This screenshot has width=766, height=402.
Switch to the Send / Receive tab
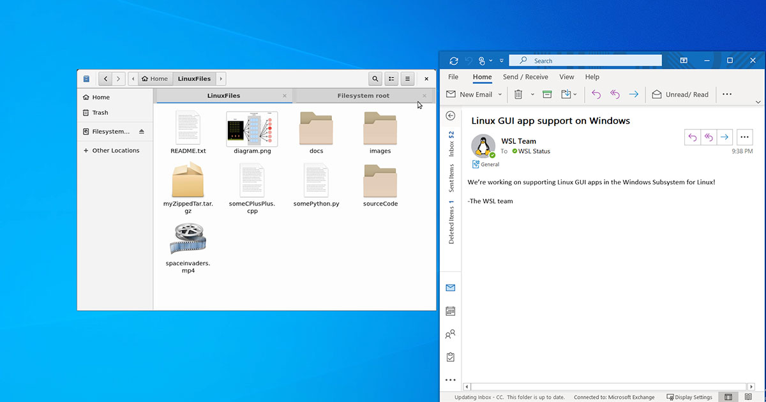(x=525, y=77)
